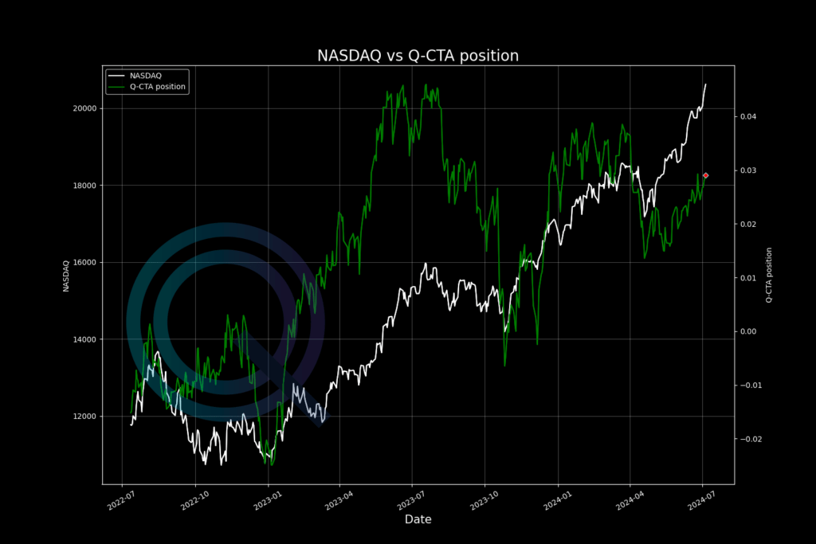Click the red diamond marker on the green line
816x544 pixels.
(706, 176)
